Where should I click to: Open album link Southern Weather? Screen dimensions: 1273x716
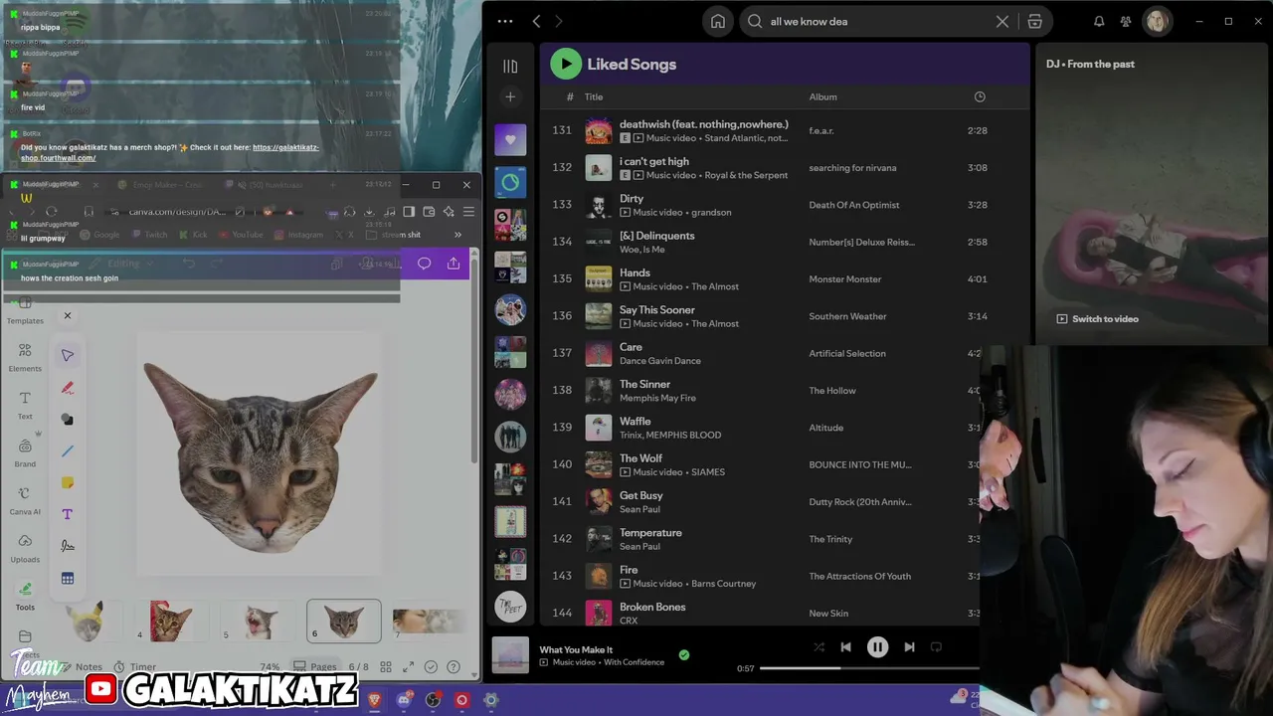847,316
